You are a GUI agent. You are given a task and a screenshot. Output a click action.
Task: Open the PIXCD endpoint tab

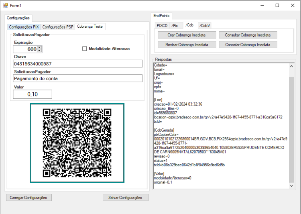click(162, 26)
